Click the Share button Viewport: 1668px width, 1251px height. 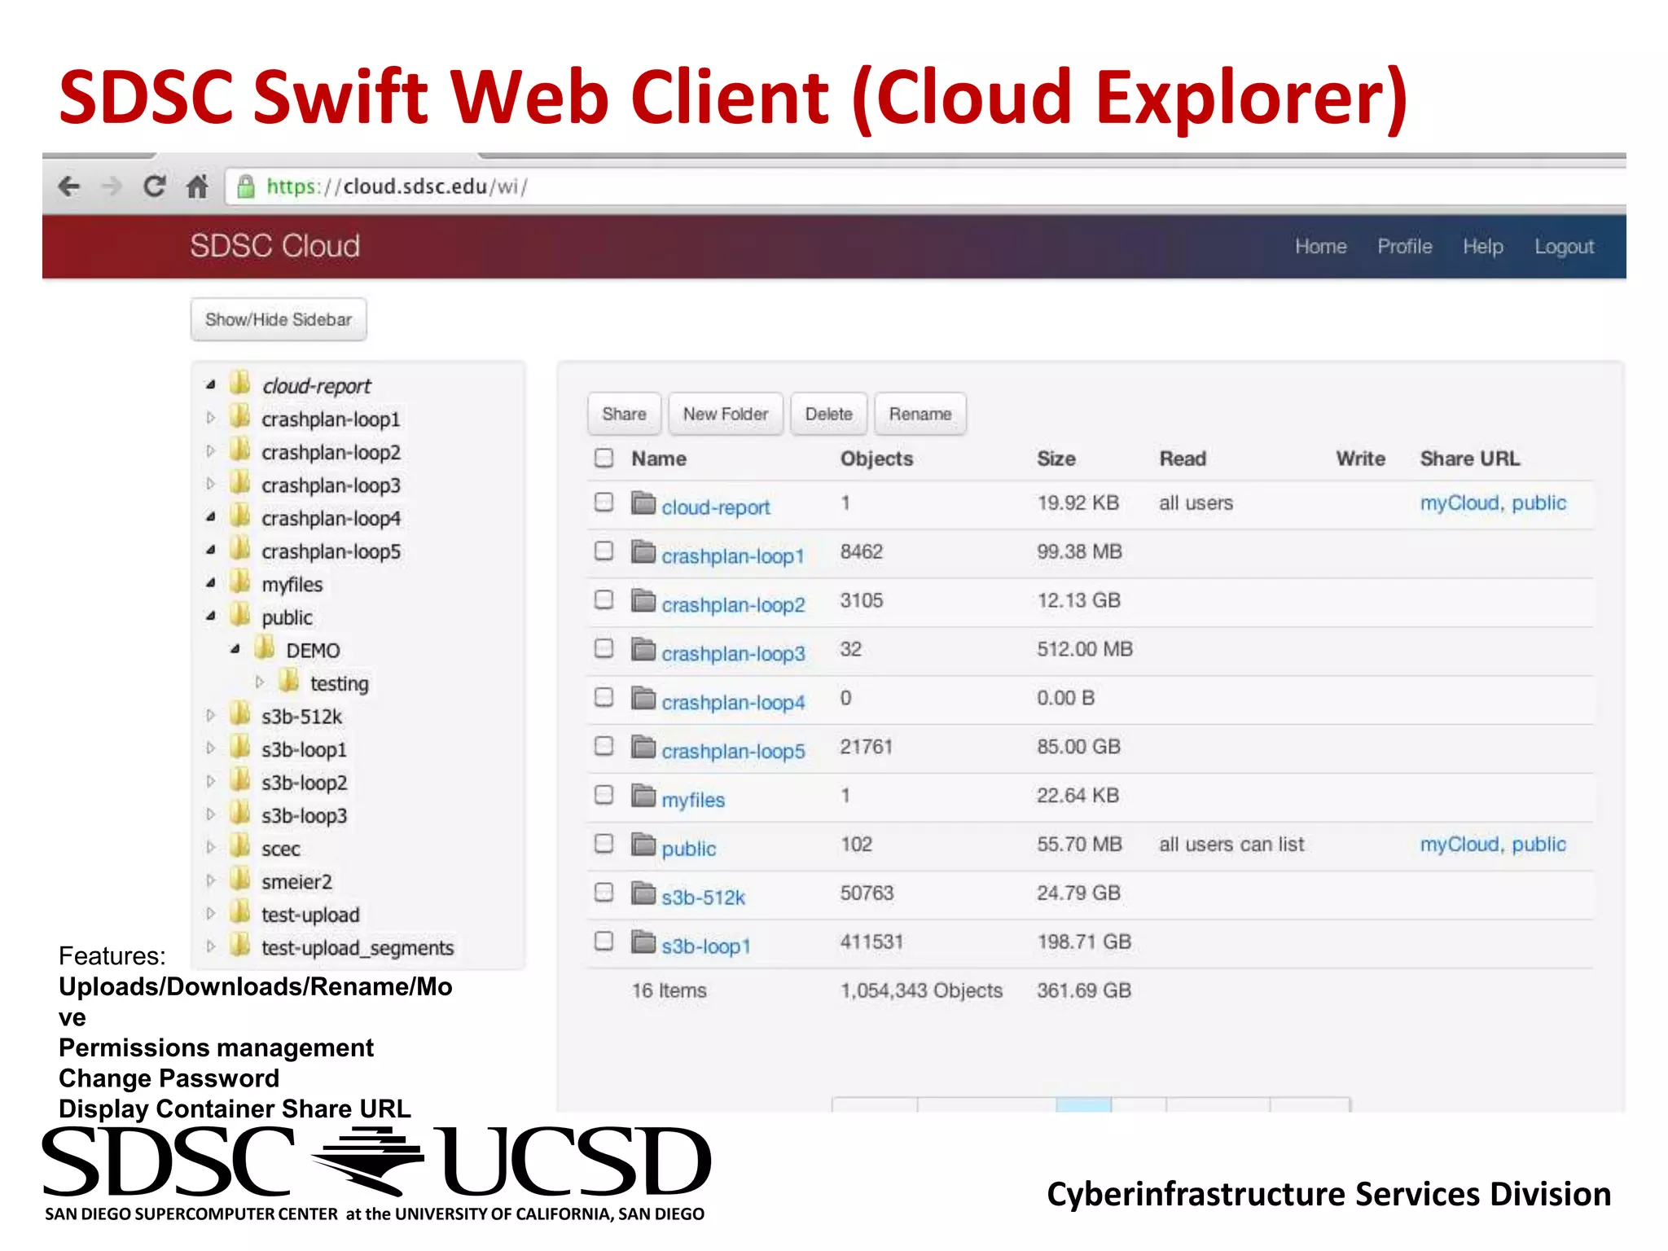624,414
